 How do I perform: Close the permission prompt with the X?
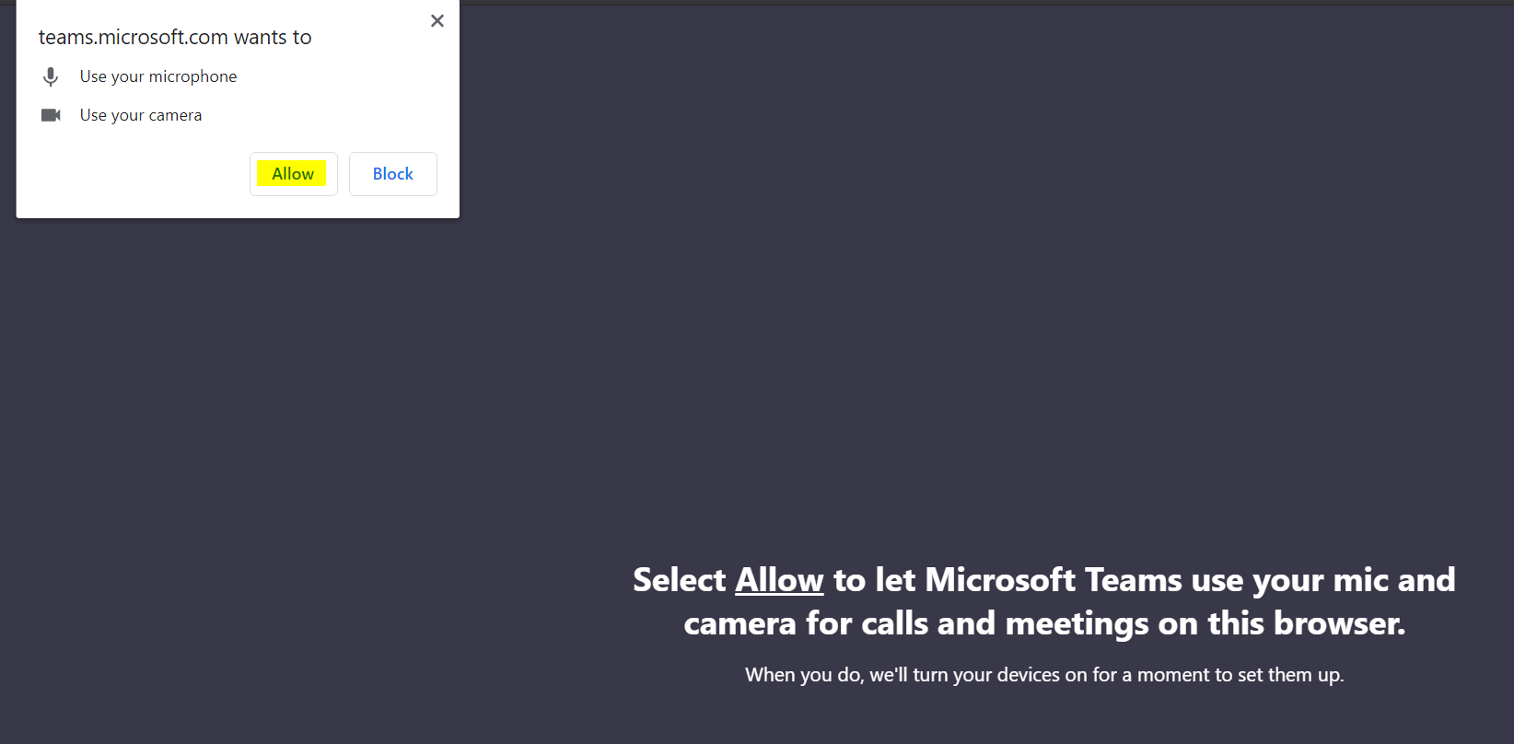pyautogui.click(x=437, y=21)
